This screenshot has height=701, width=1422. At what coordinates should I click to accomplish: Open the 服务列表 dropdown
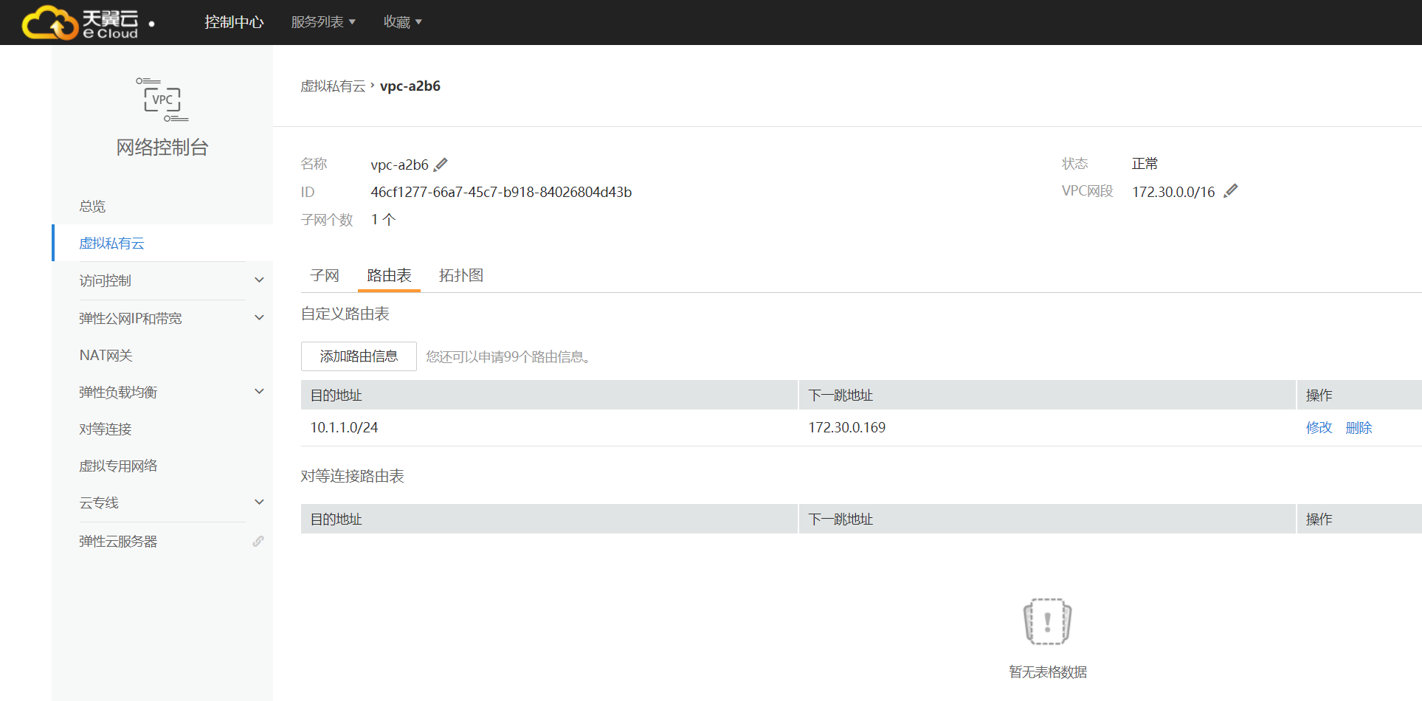(x=323, y=22)
